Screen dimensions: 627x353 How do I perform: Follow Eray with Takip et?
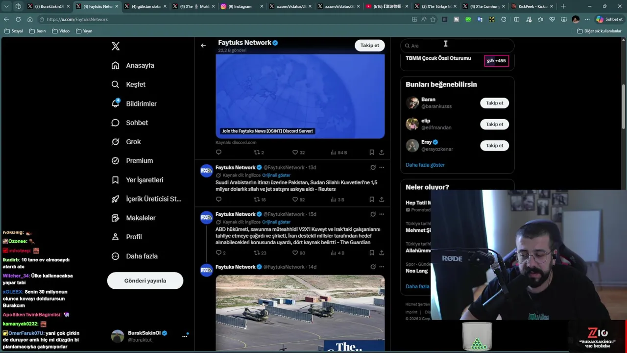point(494,145)
